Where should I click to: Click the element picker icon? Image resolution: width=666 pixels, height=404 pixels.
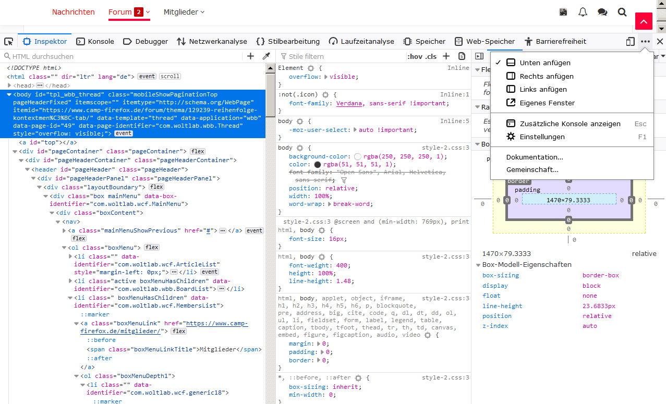click(8, 42)
